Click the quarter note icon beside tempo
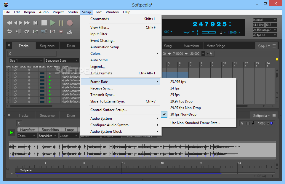 coord(221,32)
